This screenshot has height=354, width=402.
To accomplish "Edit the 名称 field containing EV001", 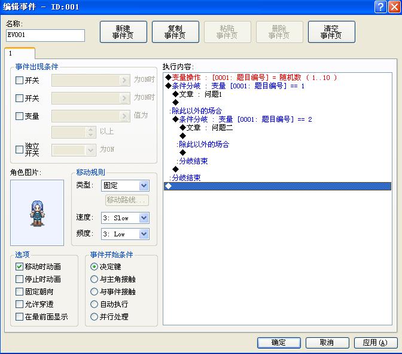I will [x=45, y=35].
